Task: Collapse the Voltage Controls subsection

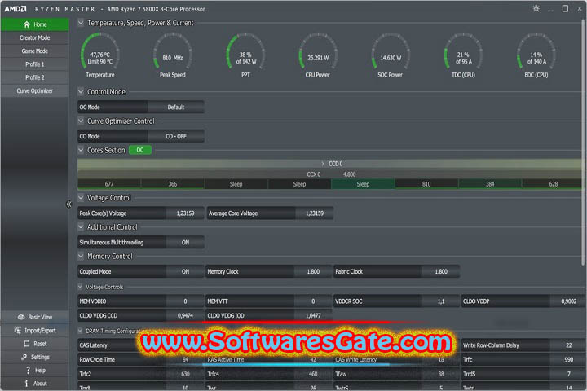Action: tap(80, 287)
